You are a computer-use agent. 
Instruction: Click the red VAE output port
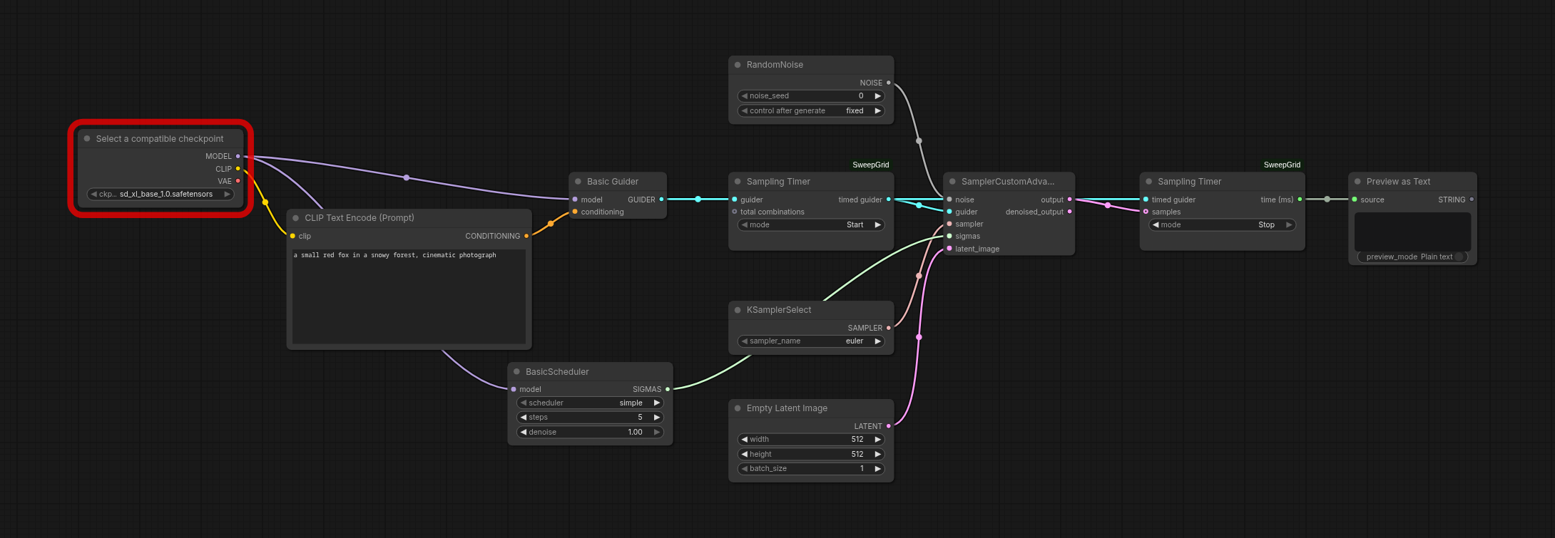(238, 181)
